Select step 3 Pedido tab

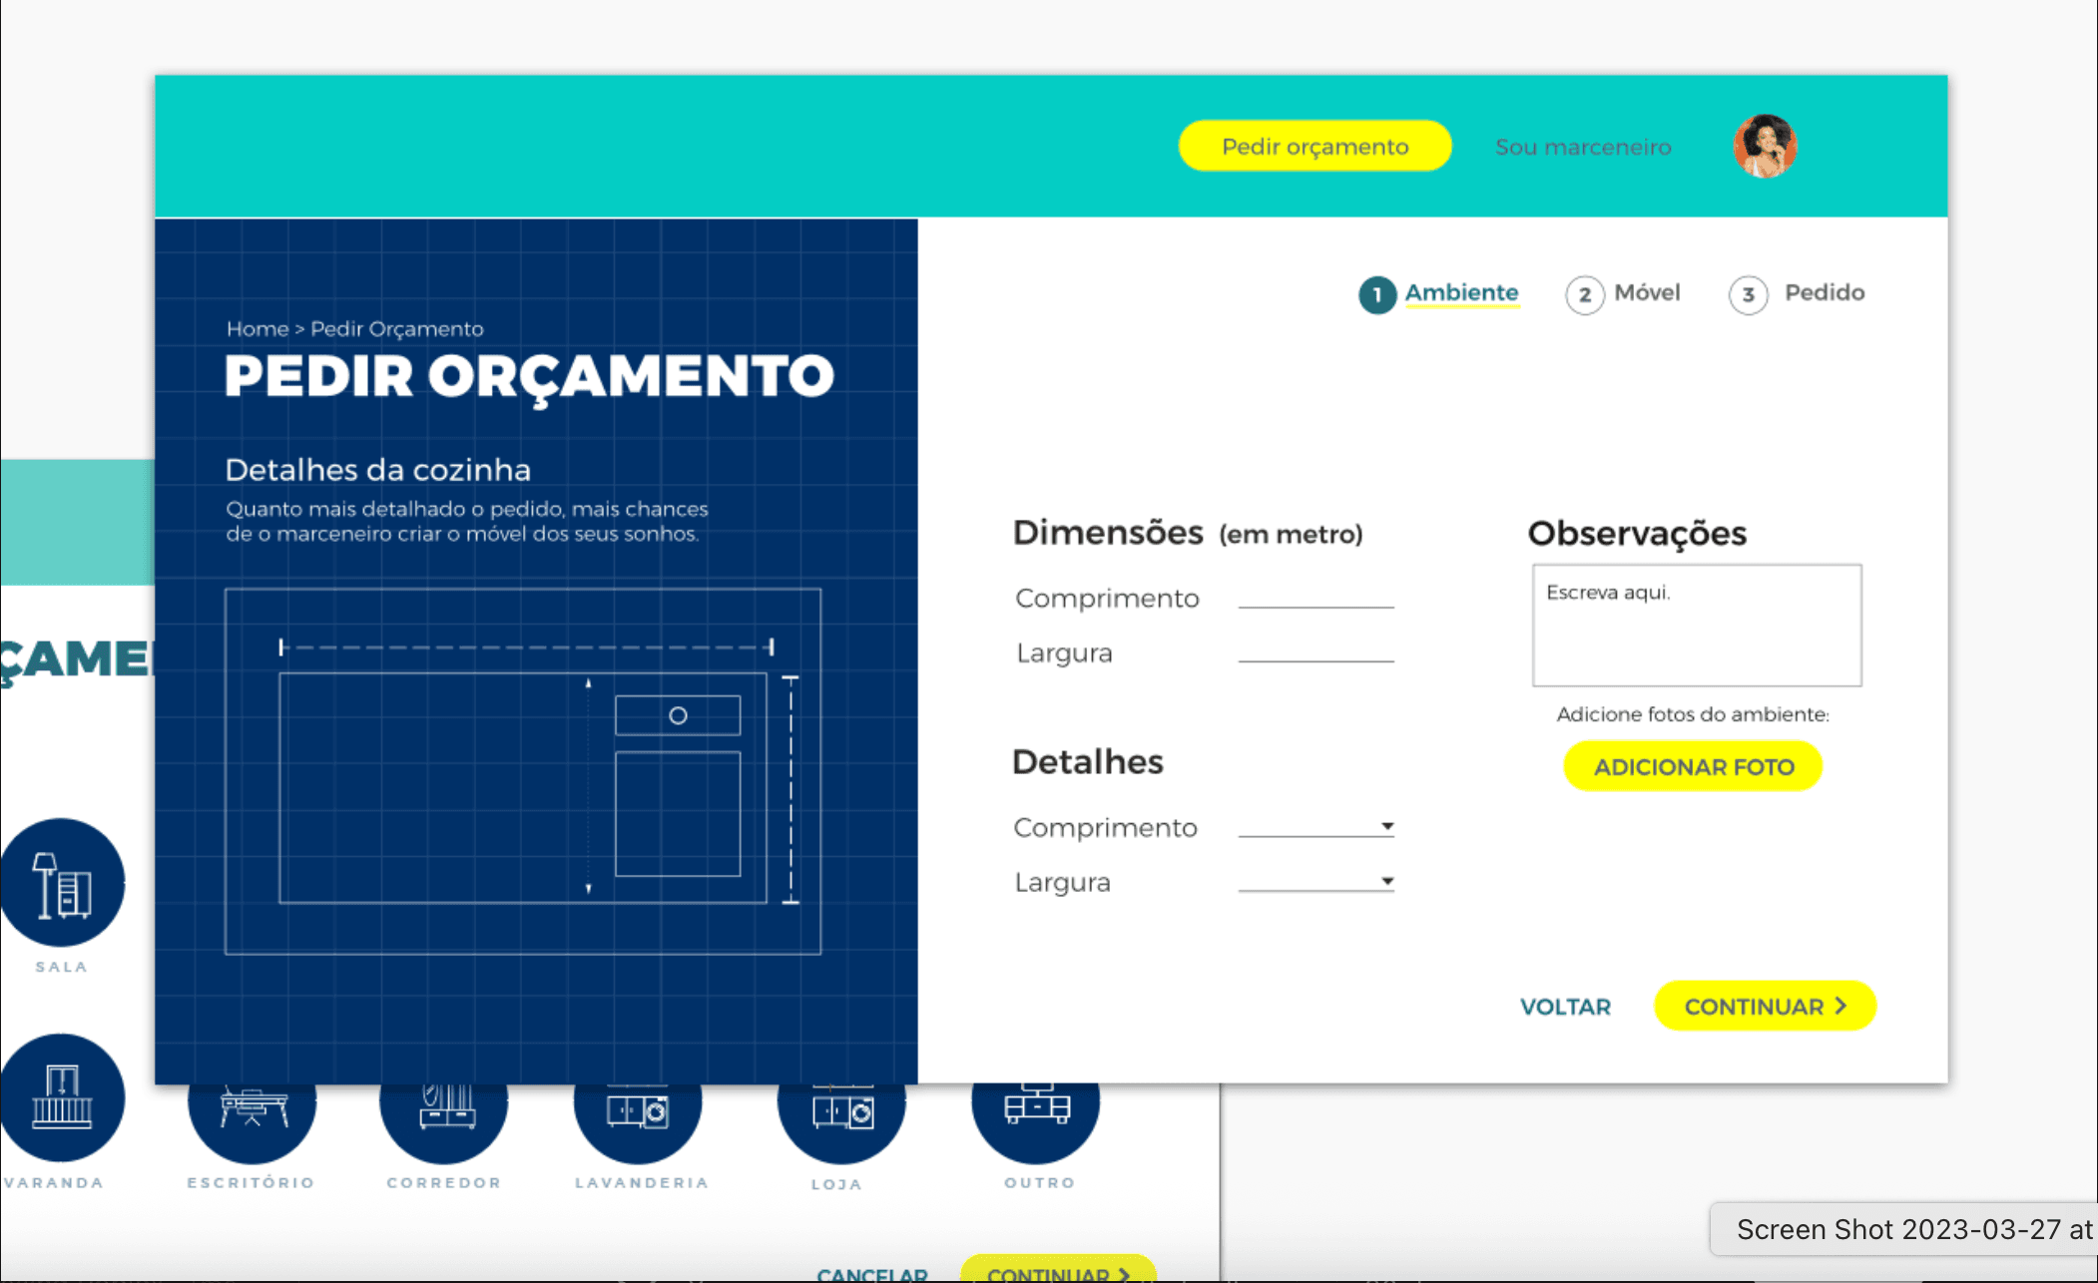tap(1797, 293)
